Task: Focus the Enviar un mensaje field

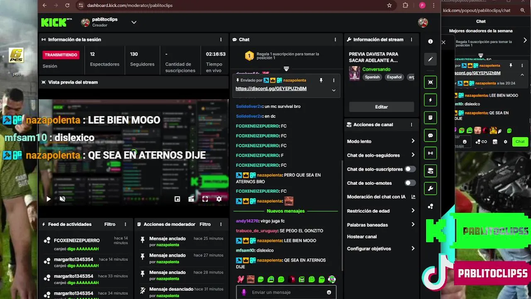Action: (x=286, y=292)
